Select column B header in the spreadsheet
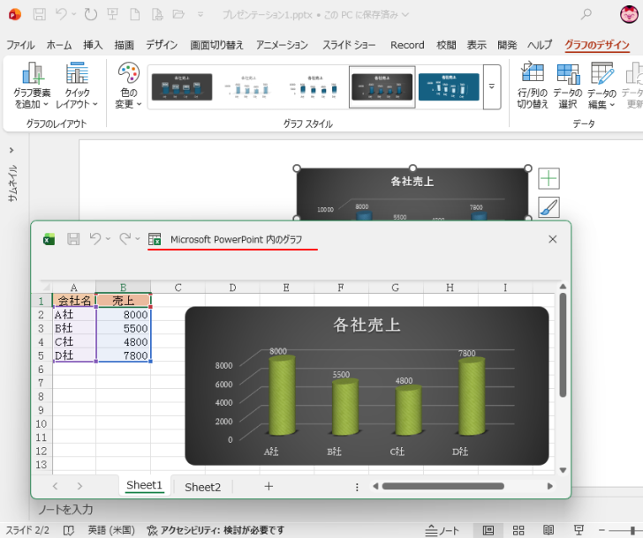The width and height of the screenshot is (643, 538). (x=123, y=288)
